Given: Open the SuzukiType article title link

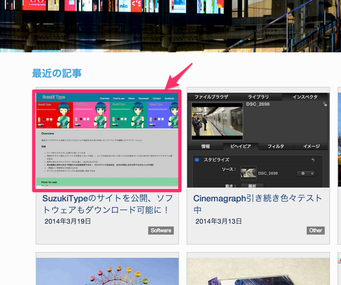Looking at the screenshot, I should [108, 204].
